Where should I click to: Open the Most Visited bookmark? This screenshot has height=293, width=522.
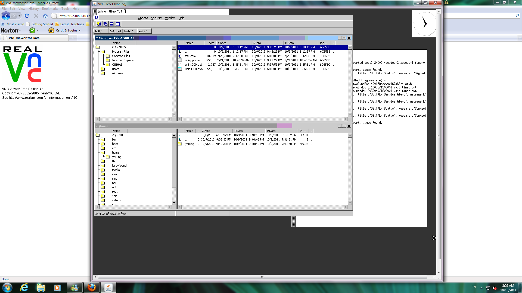tap(13, 24)
